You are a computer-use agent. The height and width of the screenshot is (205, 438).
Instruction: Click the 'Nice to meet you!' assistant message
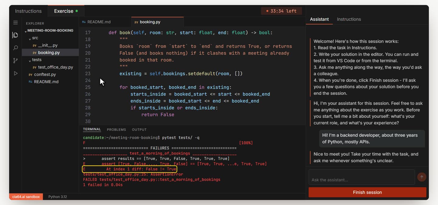coord(367,157)
